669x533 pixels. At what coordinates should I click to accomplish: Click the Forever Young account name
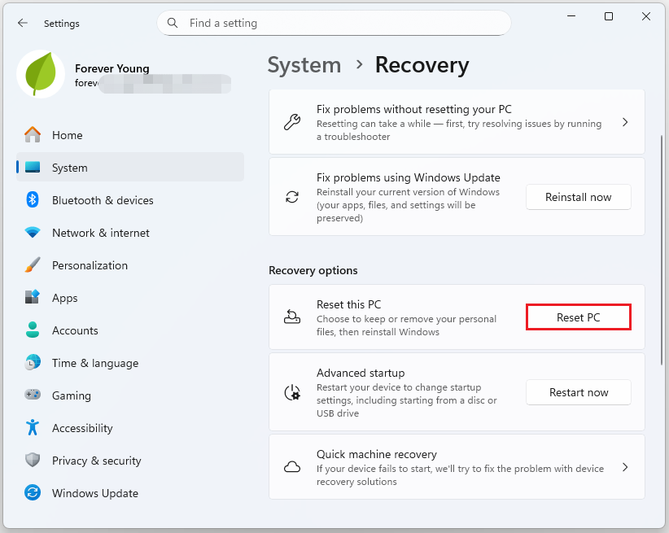tap(112, 68)
